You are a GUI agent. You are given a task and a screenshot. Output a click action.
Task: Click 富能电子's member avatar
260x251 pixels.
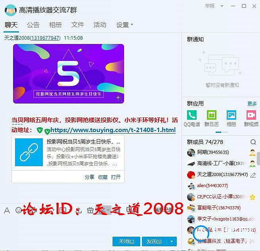(191, 208)
